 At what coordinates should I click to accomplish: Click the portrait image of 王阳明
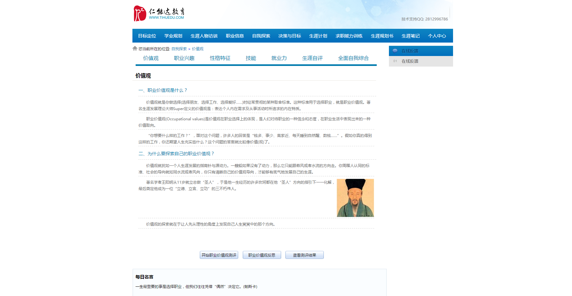click(355, 198)
